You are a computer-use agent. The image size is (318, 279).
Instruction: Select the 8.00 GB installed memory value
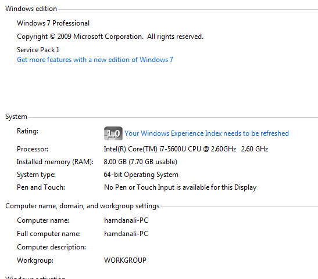click(141, 162)
